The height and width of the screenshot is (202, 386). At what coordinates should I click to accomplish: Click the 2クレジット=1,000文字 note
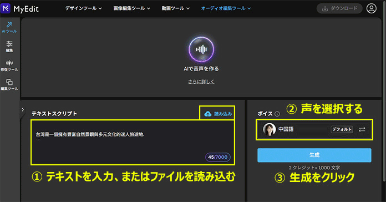(x=314, y=168)
